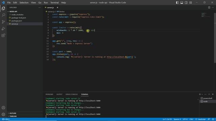Open the File menu

(x=9, y=2)
